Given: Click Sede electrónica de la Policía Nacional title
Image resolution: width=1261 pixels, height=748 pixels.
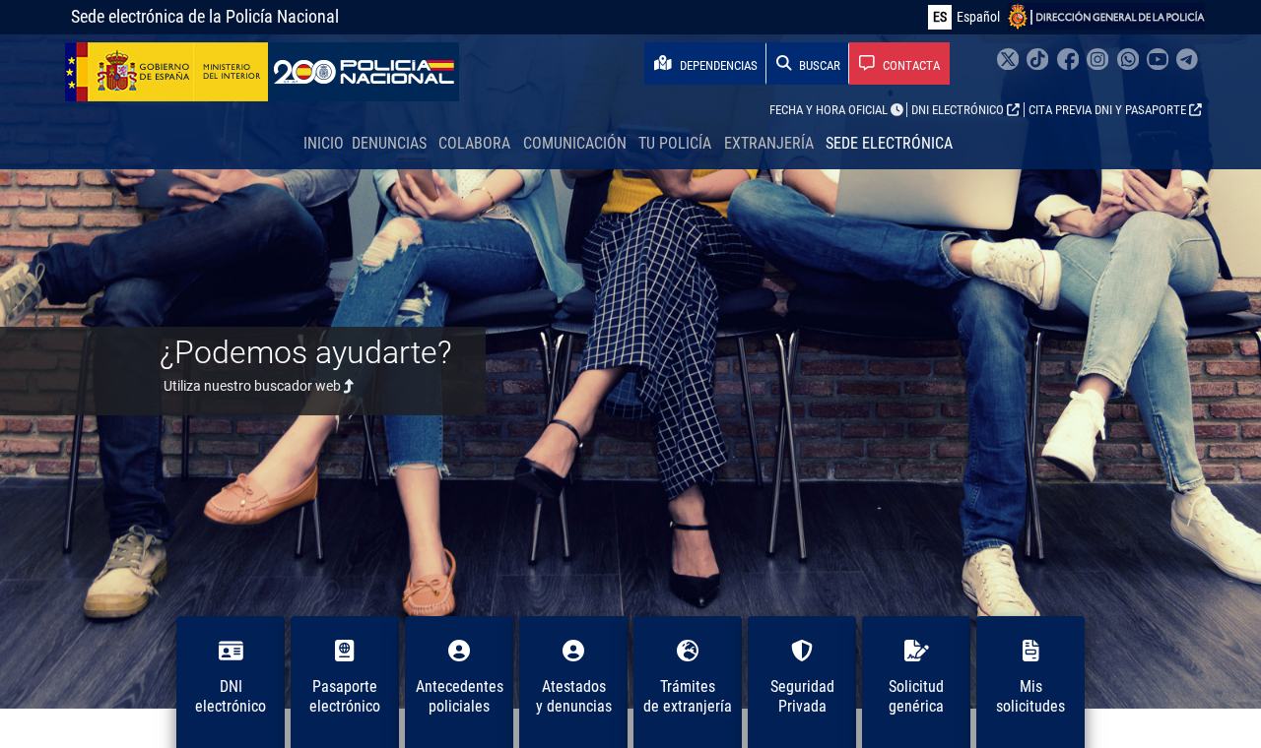Looking at the screenshot, I should point(205,17).
